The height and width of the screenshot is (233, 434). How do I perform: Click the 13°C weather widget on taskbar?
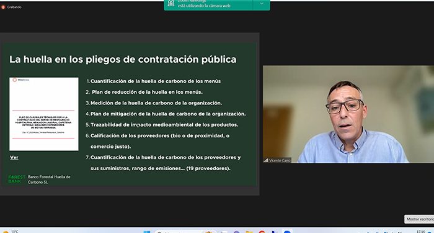pos(10,231)
